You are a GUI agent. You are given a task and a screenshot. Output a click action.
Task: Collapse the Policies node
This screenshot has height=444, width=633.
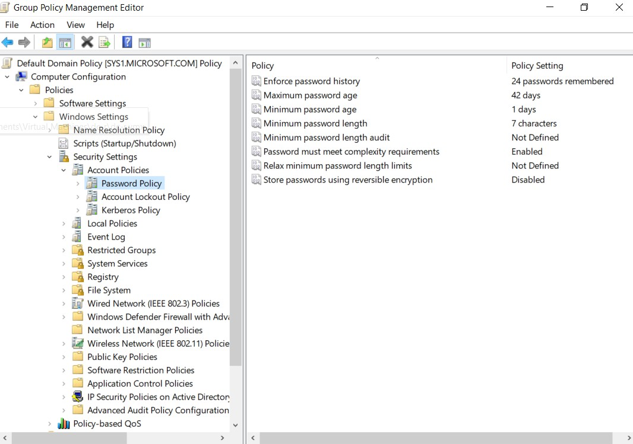click(x=21, y=90)
